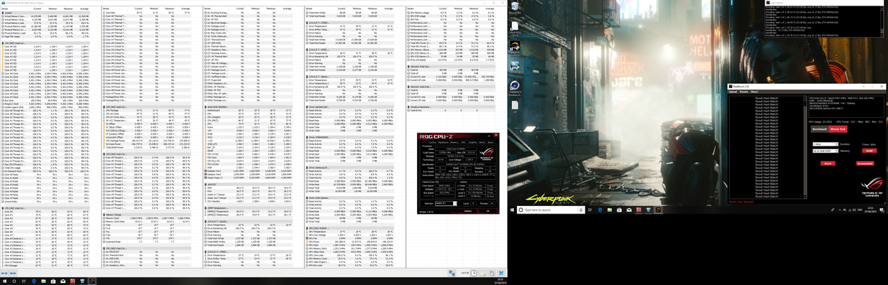Image resolution: width=888 pixels, height=285 pixels.
Task: Select the Stress Test tab in RealBench
Action: 838,129
